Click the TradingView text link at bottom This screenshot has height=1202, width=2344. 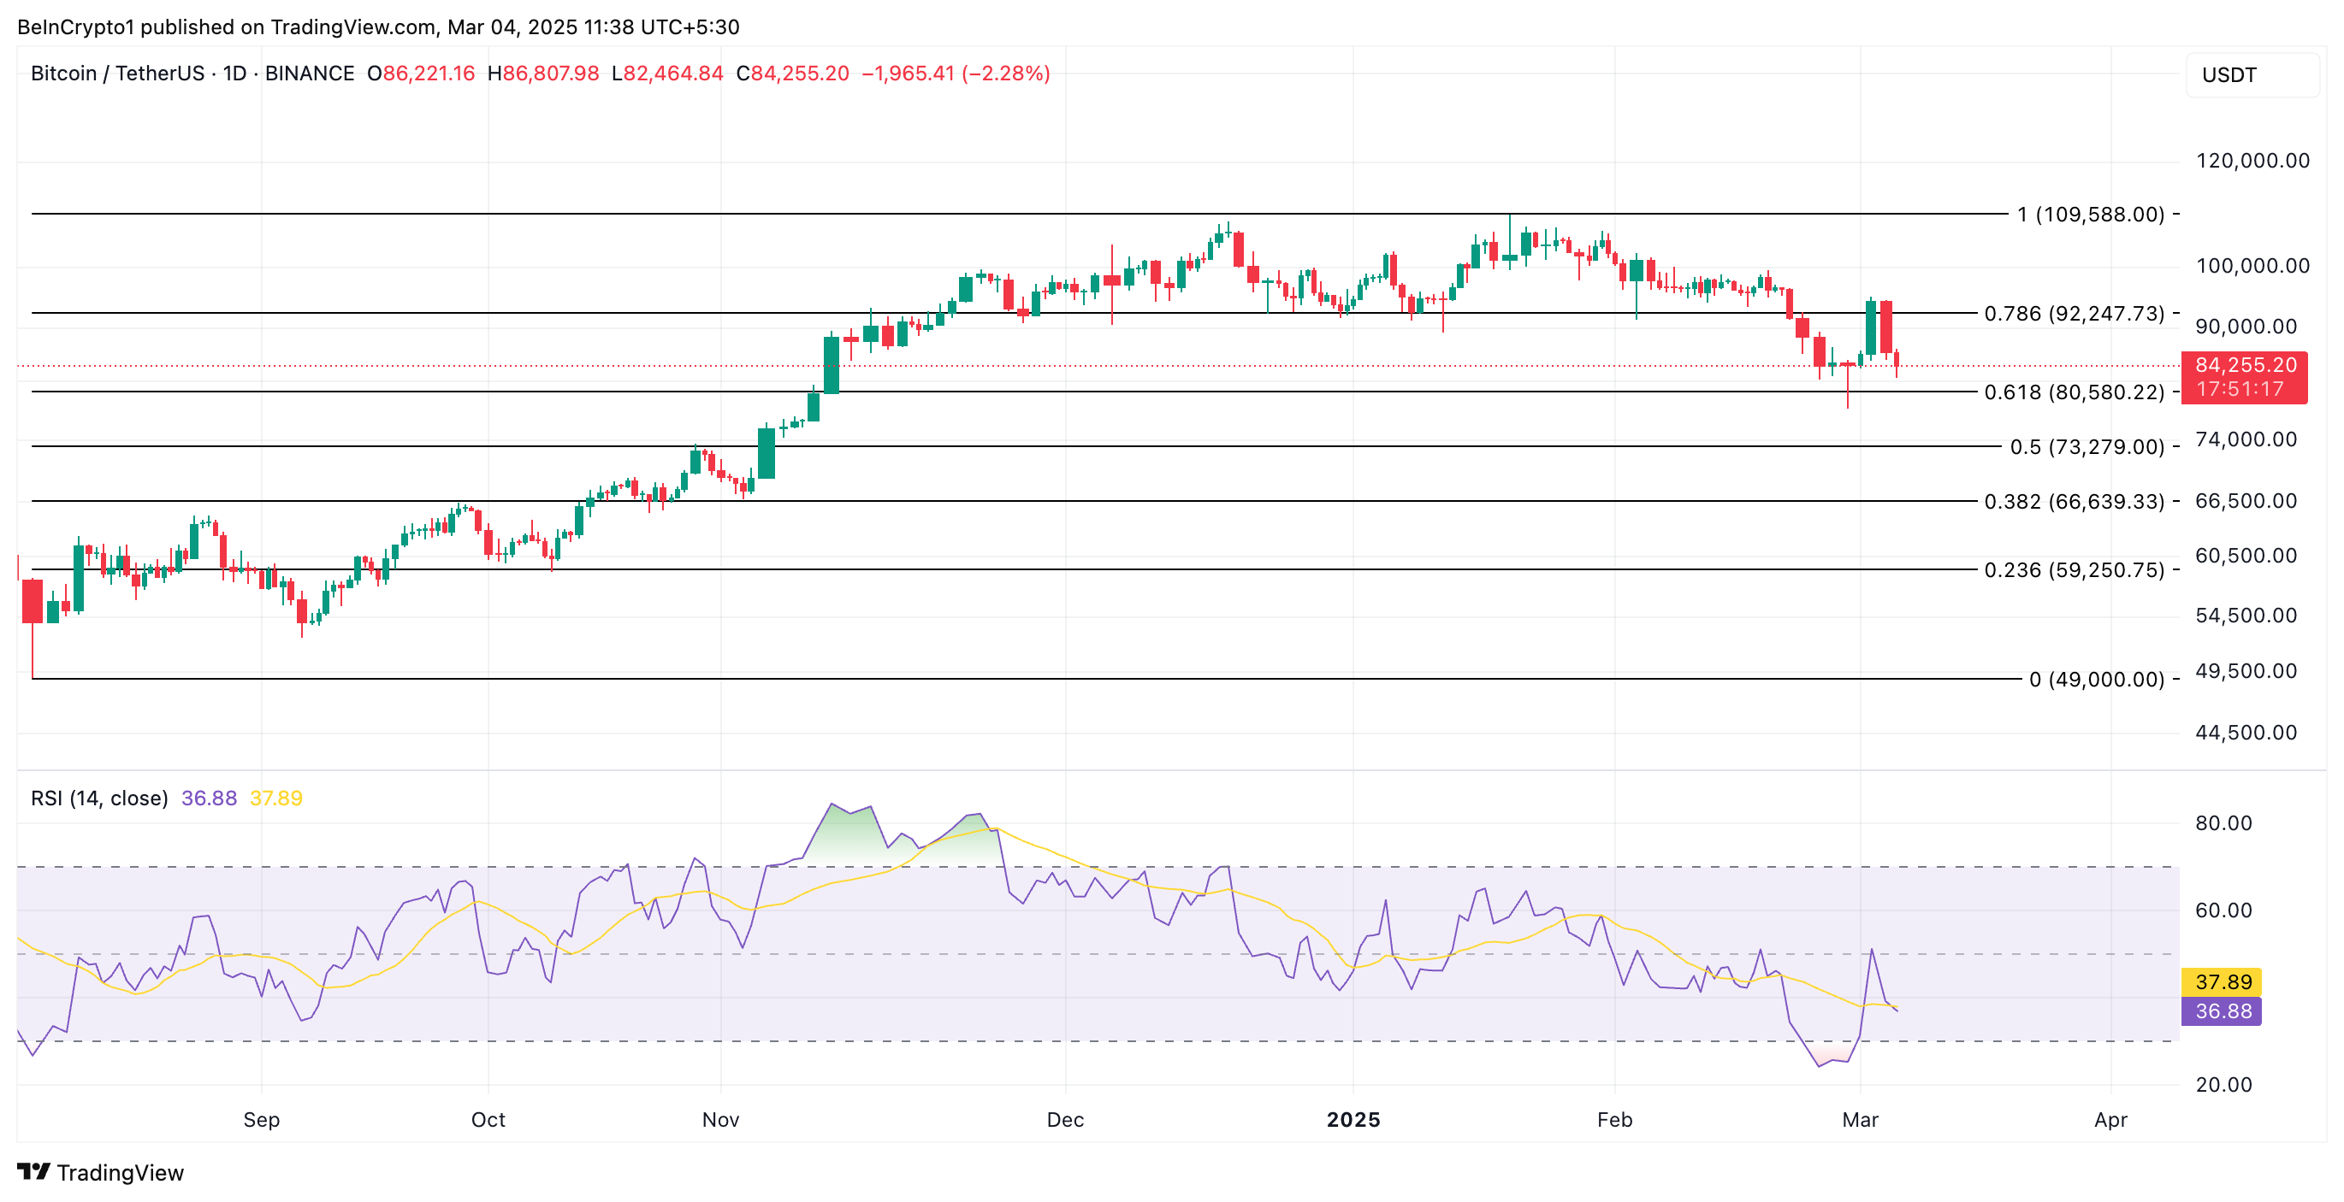tap(119, 1172)
